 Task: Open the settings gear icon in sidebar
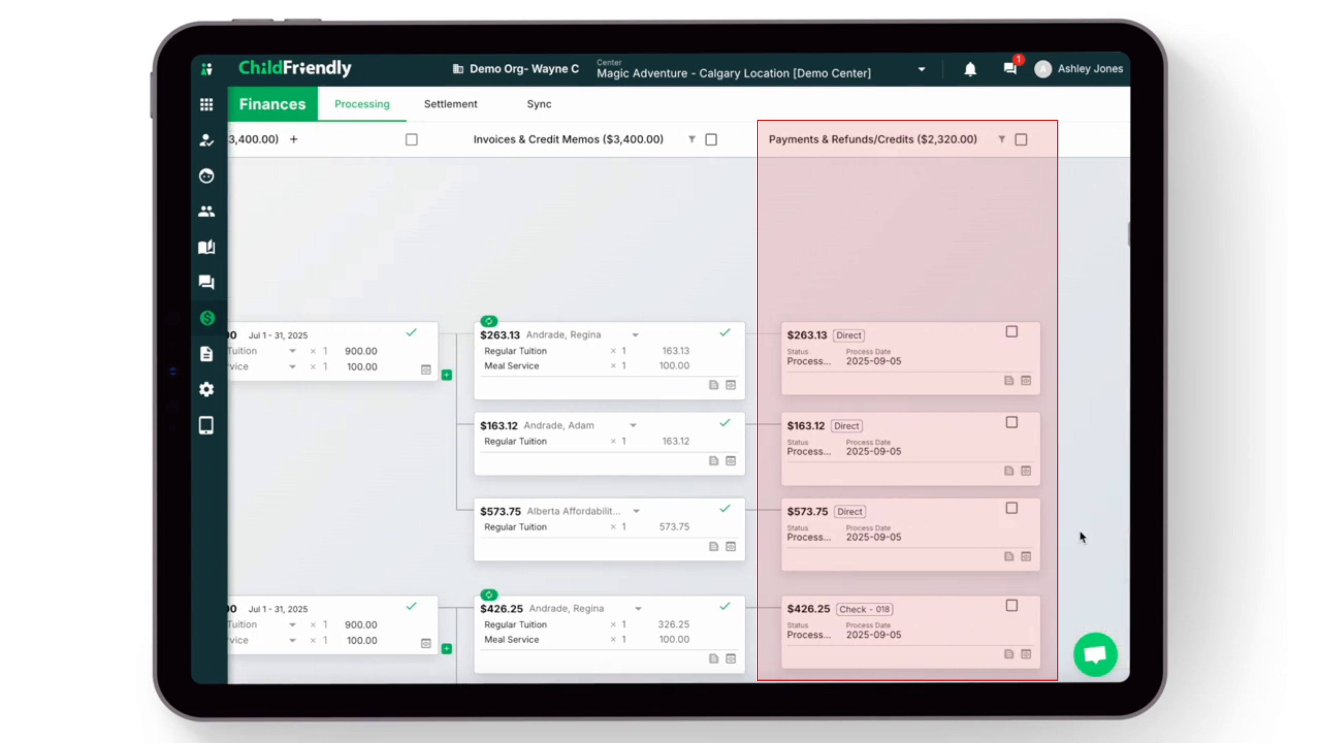click(206, 389)
